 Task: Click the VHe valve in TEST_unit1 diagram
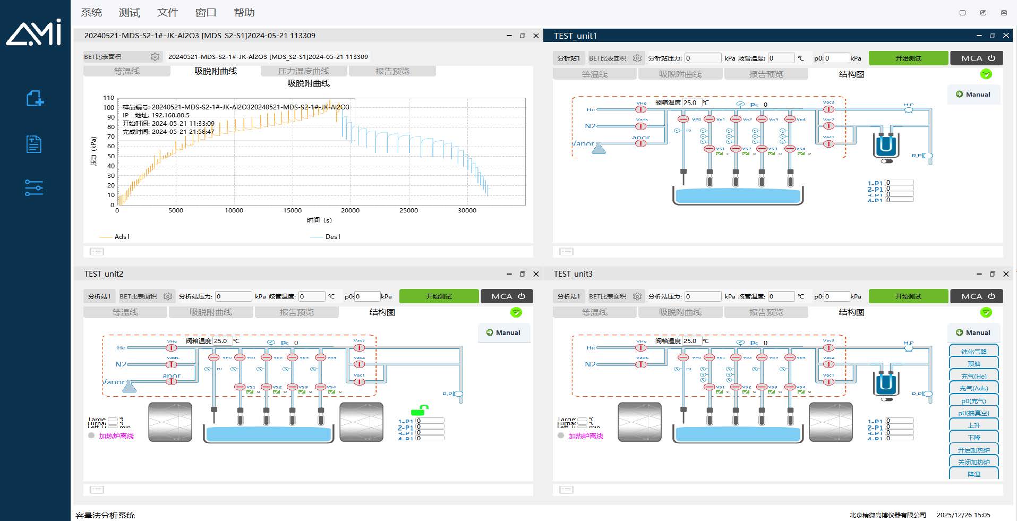coord(641,109)
